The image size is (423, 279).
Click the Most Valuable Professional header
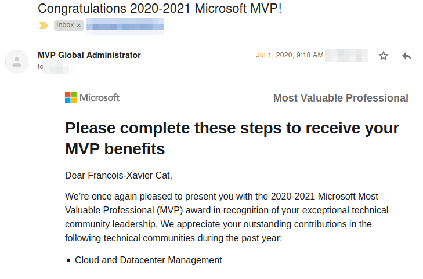pyautogui.click(x=341, y=98)
